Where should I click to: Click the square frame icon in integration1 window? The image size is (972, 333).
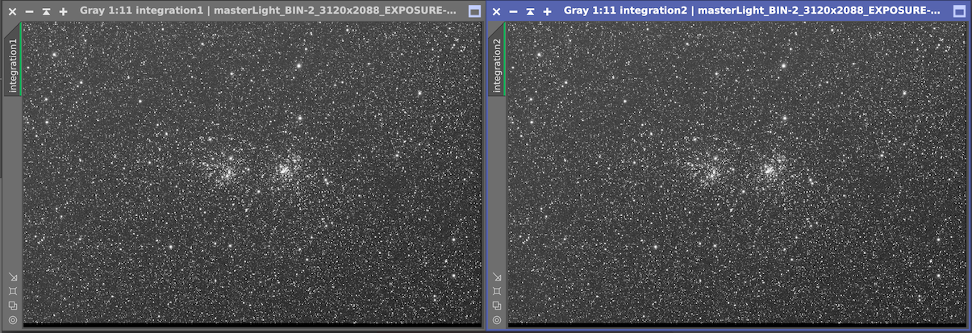point(12,291)
